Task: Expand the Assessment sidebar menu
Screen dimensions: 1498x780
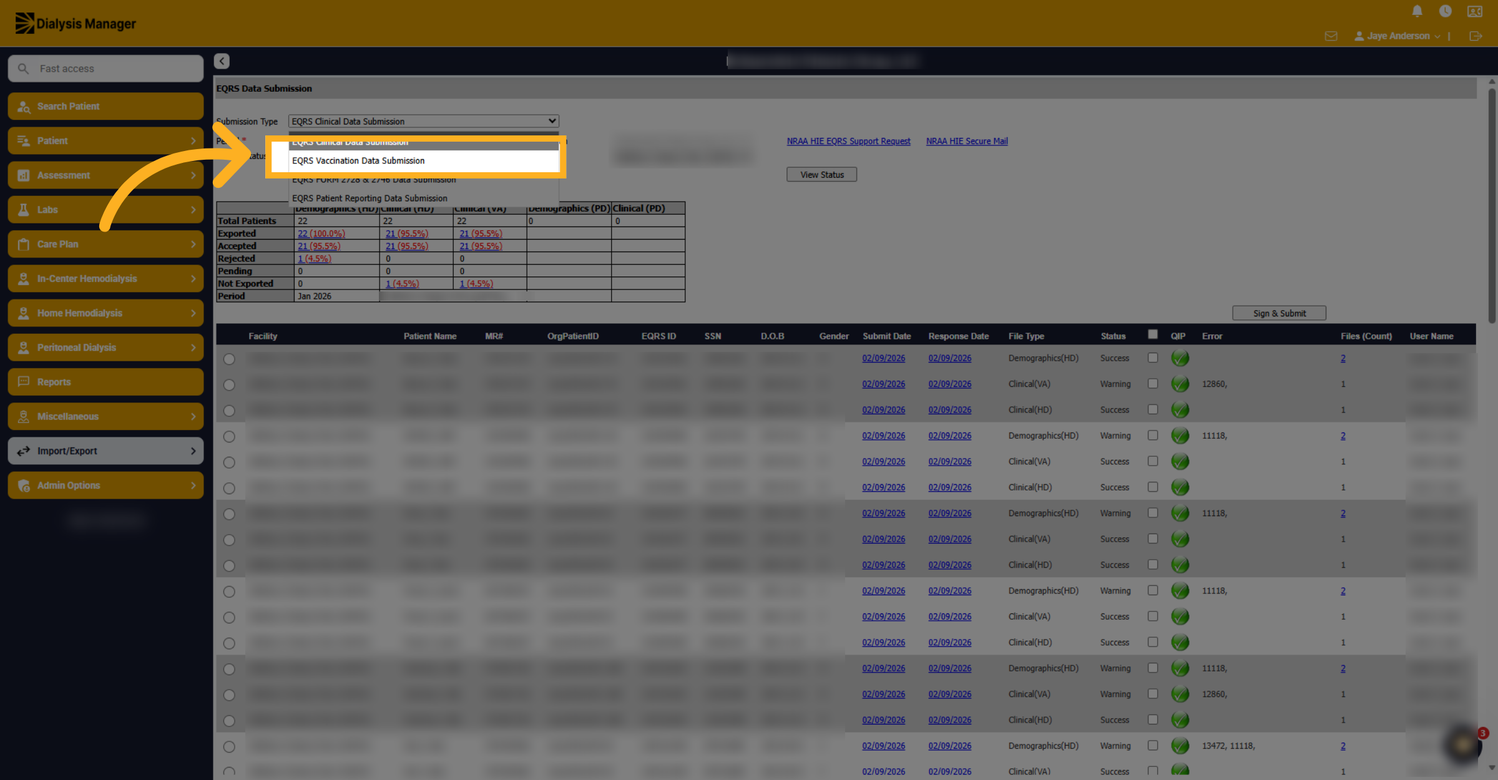Action: pyautogui.click(x=105, y=175)
